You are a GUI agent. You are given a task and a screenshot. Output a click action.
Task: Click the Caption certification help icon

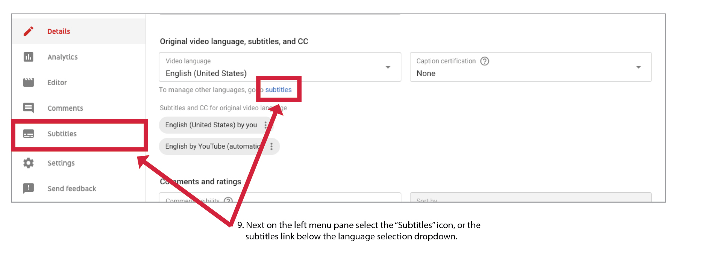click(x=485, y=61)
